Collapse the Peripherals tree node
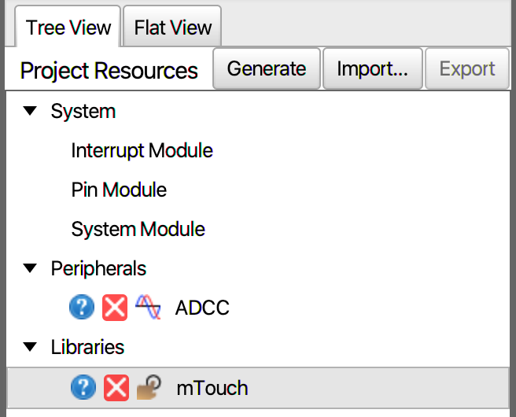This screenshot has height=417, width=516. (x=31, y=268)
